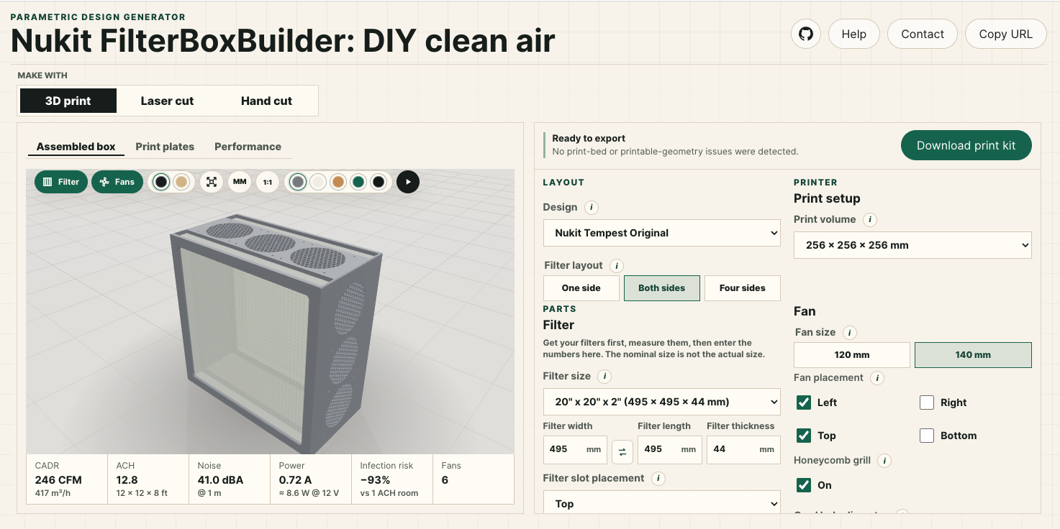Click the Filter width input field
This screenshot has height=529, width=1060.
point(575,450)
